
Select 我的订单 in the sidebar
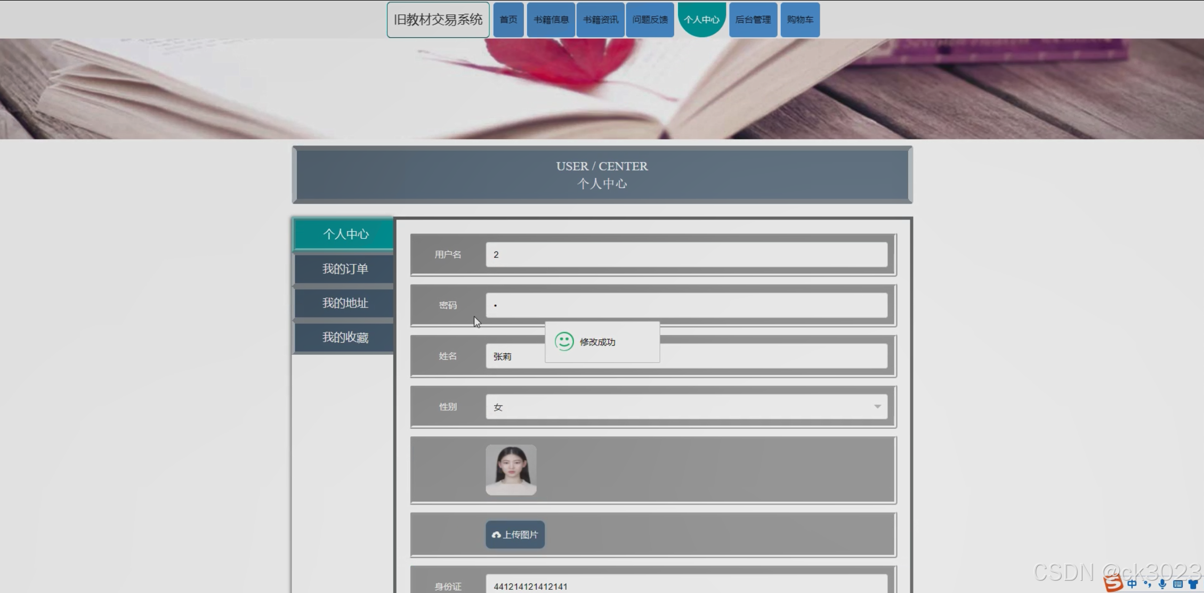[x=344, y=269]
